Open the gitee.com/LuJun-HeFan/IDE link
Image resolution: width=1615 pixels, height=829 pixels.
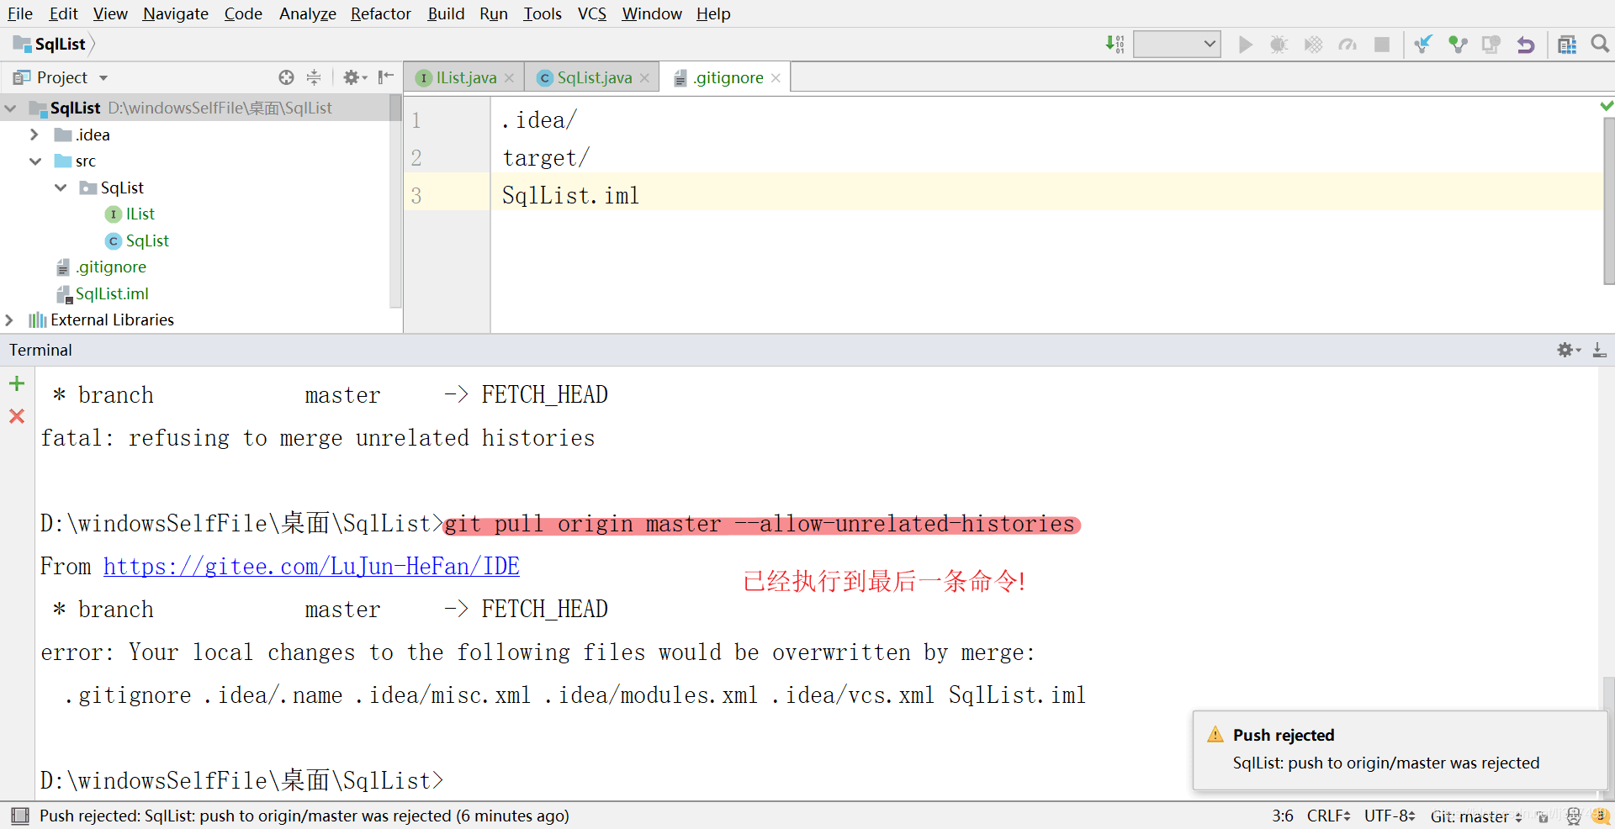[x=311, y=567]
